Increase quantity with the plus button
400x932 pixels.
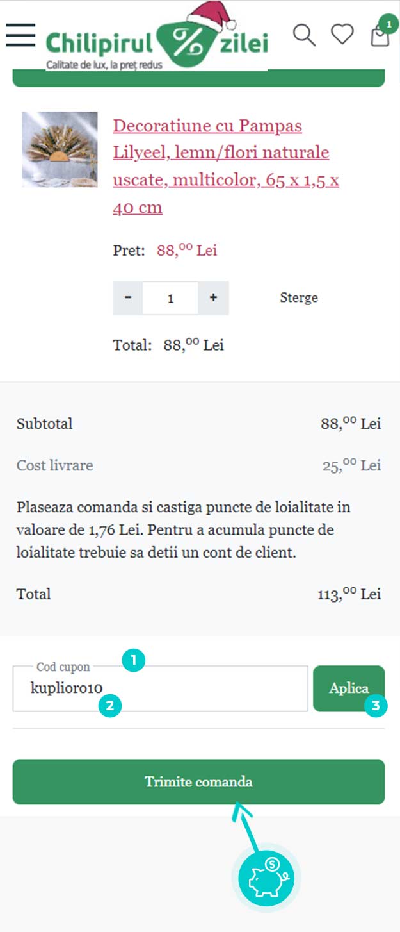tap(213, 298)
